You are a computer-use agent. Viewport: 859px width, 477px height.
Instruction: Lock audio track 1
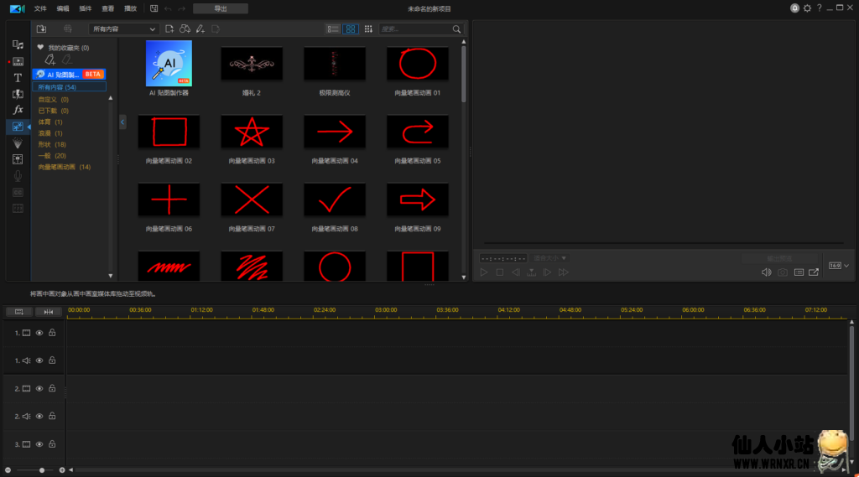(x=52, y=360)
